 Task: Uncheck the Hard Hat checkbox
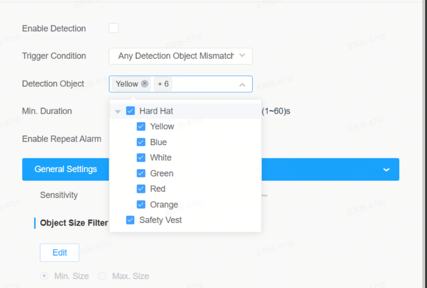[x=130, y=111]
